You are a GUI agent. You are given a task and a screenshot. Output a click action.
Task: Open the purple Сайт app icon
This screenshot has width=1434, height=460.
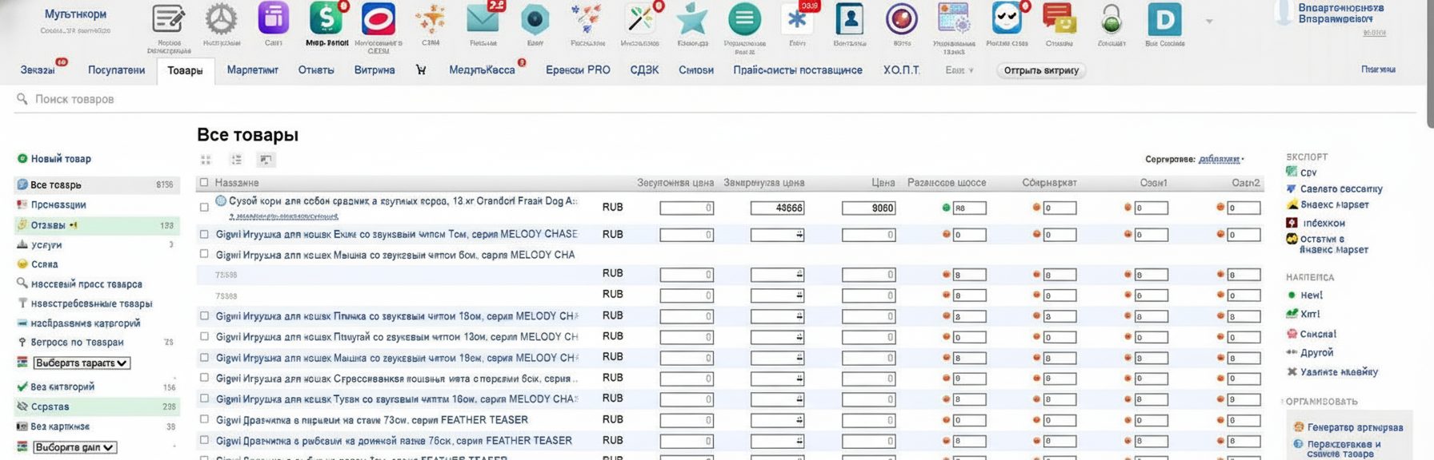tap(273, 19)
